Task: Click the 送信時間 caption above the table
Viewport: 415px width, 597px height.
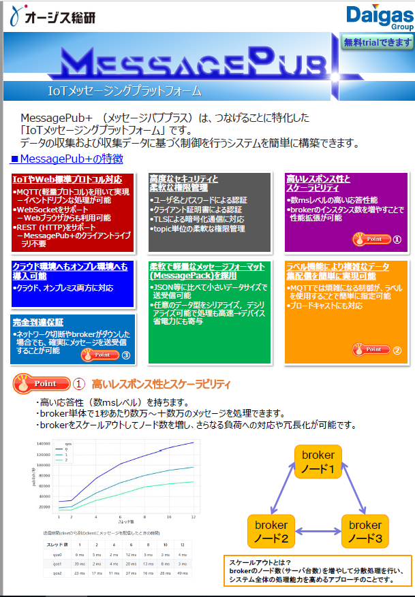Action: (x=102, y=533)
